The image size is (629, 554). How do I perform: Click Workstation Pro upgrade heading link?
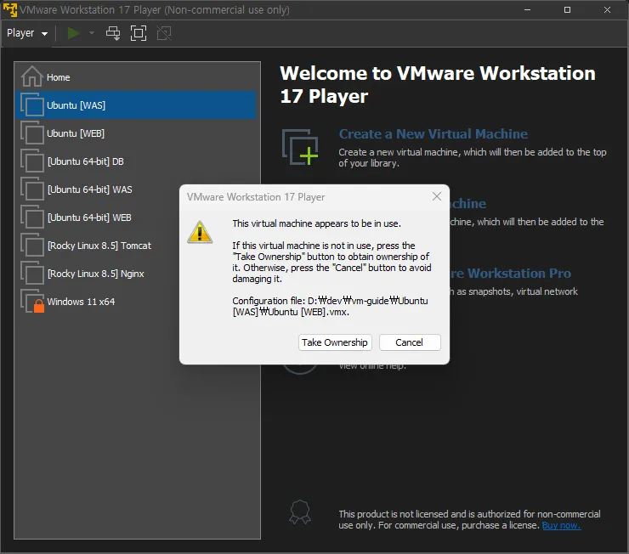pos(510,274)
